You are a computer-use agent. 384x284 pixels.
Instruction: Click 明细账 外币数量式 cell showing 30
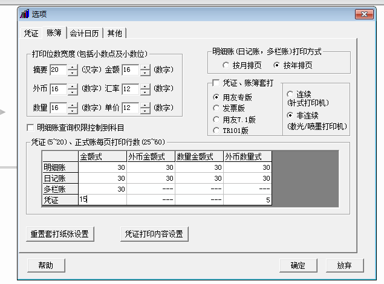(x=247, y=167)
